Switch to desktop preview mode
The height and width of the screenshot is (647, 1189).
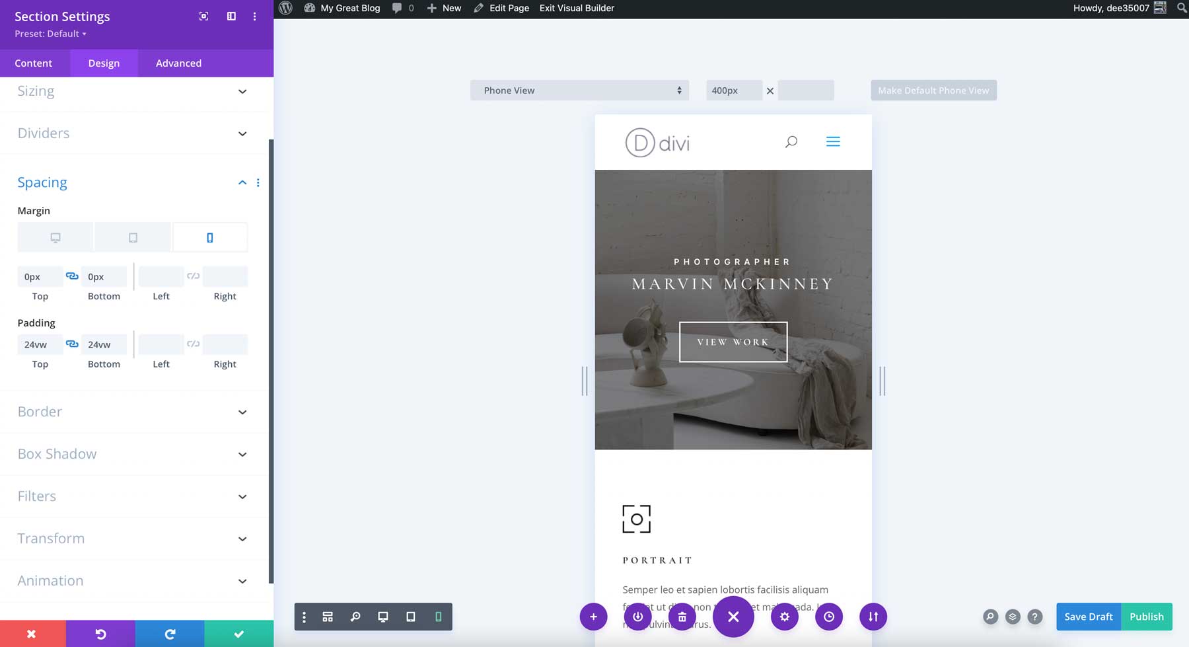click(x=383, y=617)
